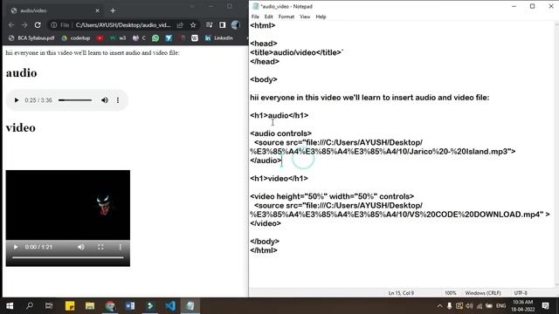Maximize the Notepad window
This screenshot has height=314, width=559.
pos(532,6)
